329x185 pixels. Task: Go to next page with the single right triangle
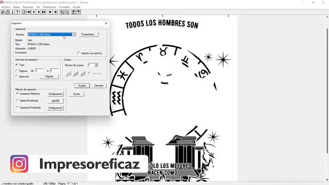point(39,12)
